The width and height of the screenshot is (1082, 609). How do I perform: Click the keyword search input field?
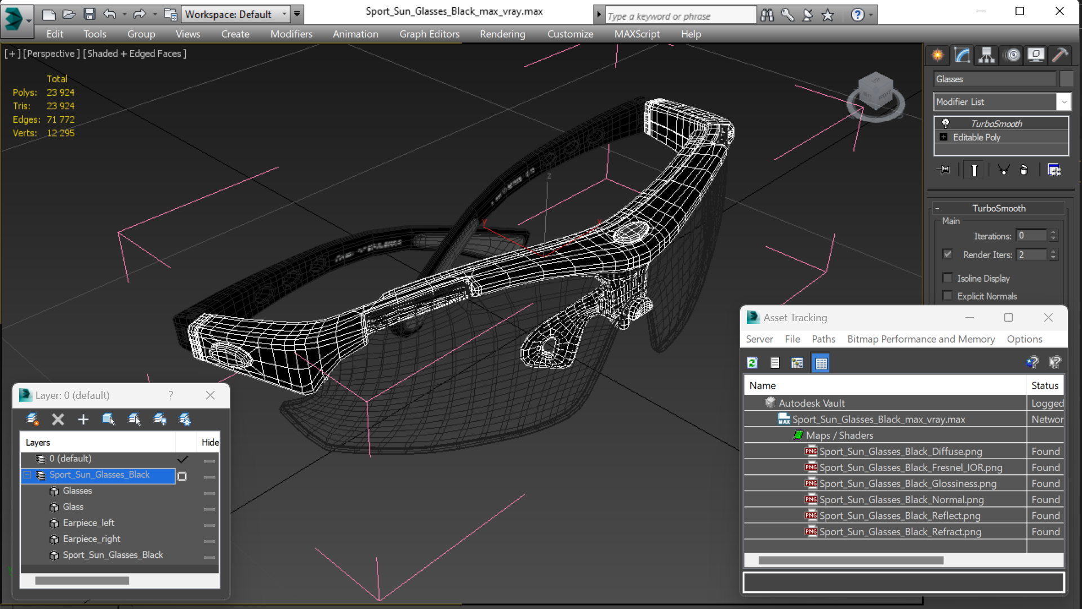pyautogui.click(x=680, y=16)
